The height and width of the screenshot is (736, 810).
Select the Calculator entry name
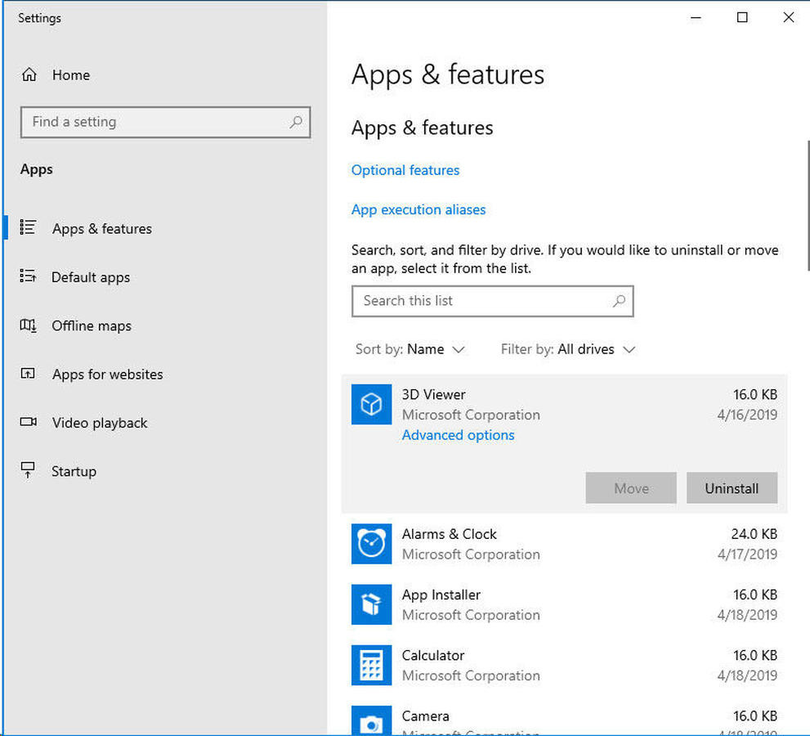pyautogui.click(x=433, y=655)
